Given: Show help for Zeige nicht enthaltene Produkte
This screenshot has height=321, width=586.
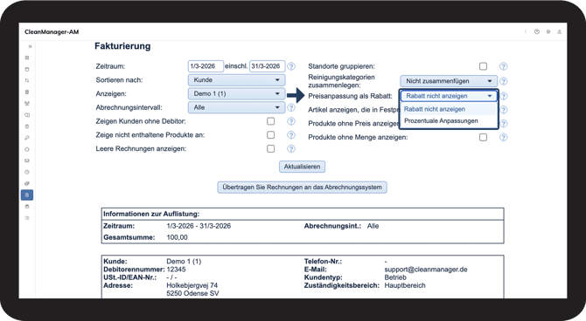Looking at the screenshot, I should [x=291, y=135].
